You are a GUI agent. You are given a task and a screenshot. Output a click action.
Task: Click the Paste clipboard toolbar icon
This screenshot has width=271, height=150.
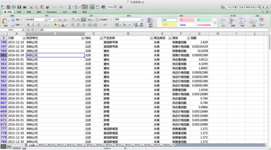[x=42, y=7]
